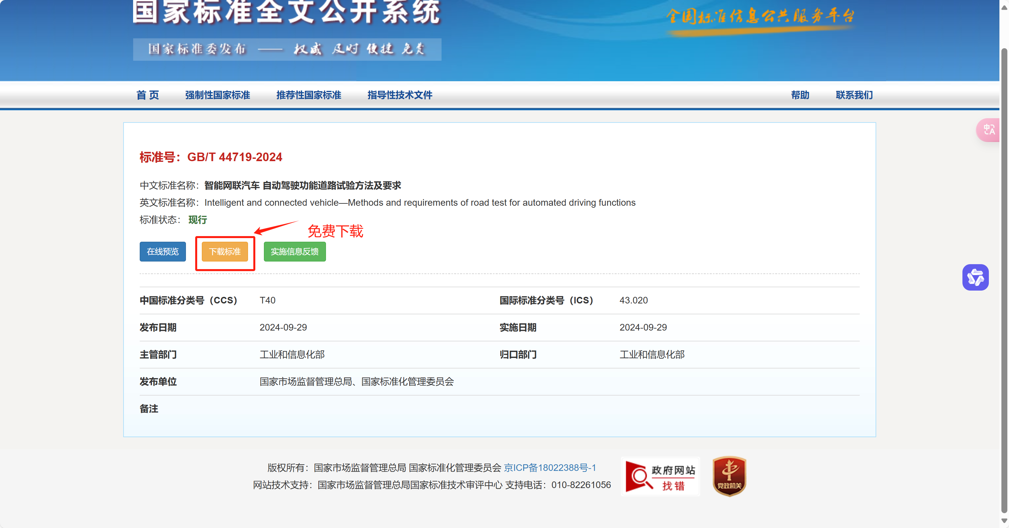Screen dimensions: 1009x528
Task: Click the 党政机关 red emblem icon
Action: [x=729, y=476]
